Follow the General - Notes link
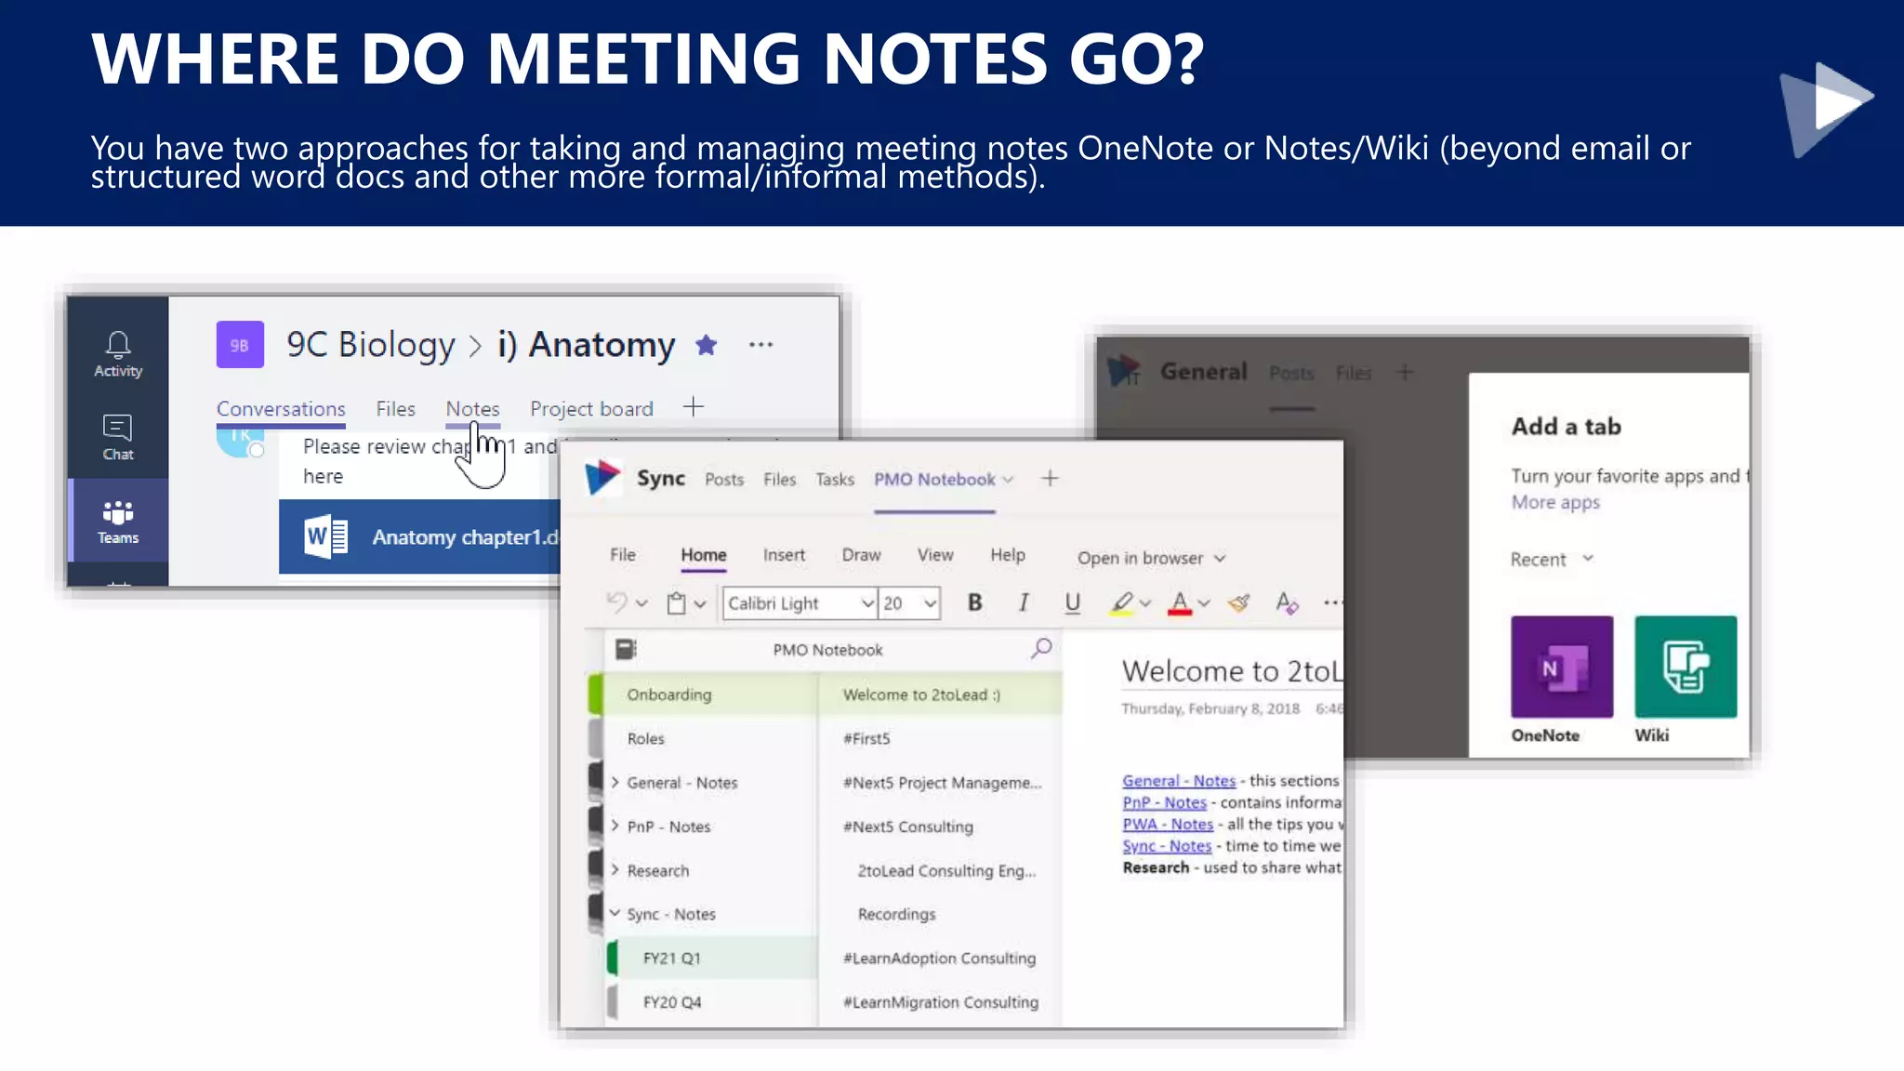This screenshot has height=1071, width=1904. pos(1179,781)
